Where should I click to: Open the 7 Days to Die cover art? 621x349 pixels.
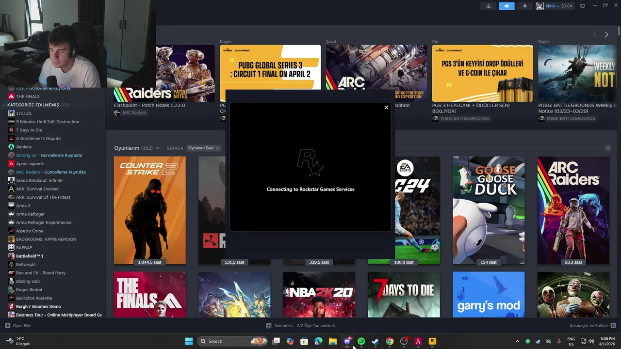(404, 295)
